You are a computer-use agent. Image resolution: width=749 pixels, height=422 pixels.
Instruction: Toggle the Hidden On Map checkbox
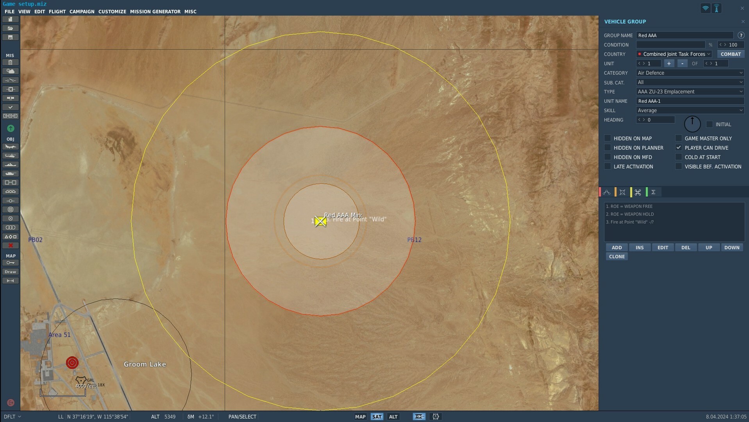coord(608,138)
